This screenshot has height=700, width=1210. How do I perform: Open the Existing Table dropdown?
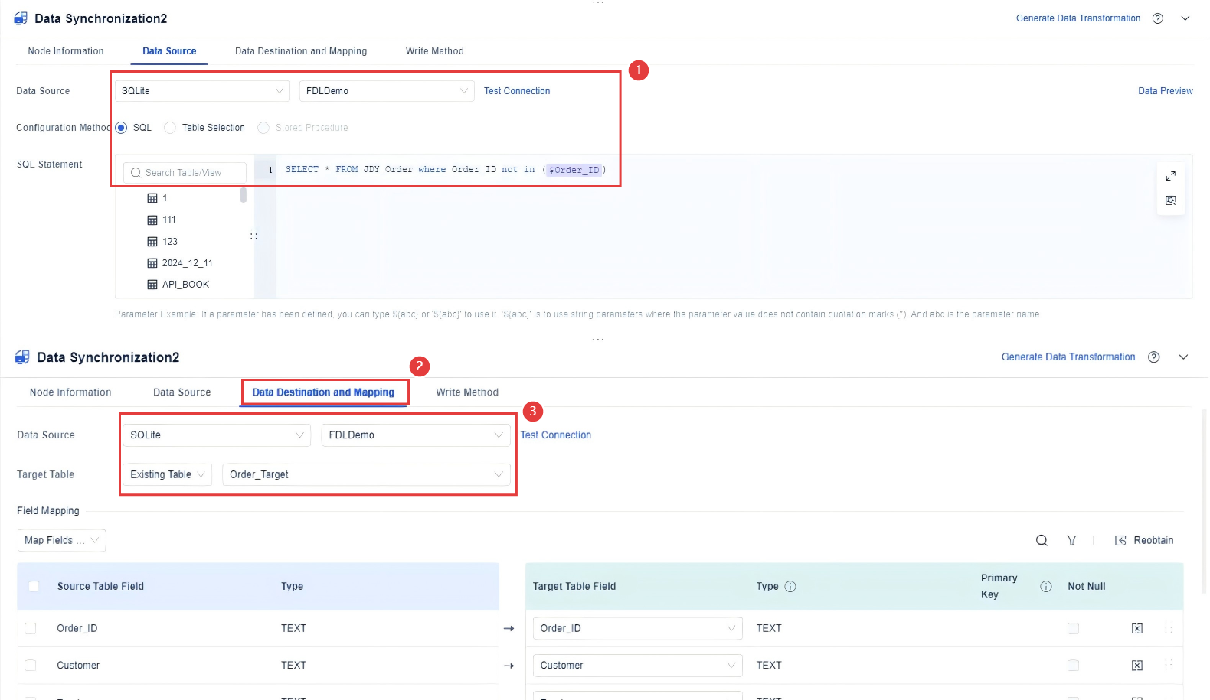pyautogui.click(x=168, y=475)
